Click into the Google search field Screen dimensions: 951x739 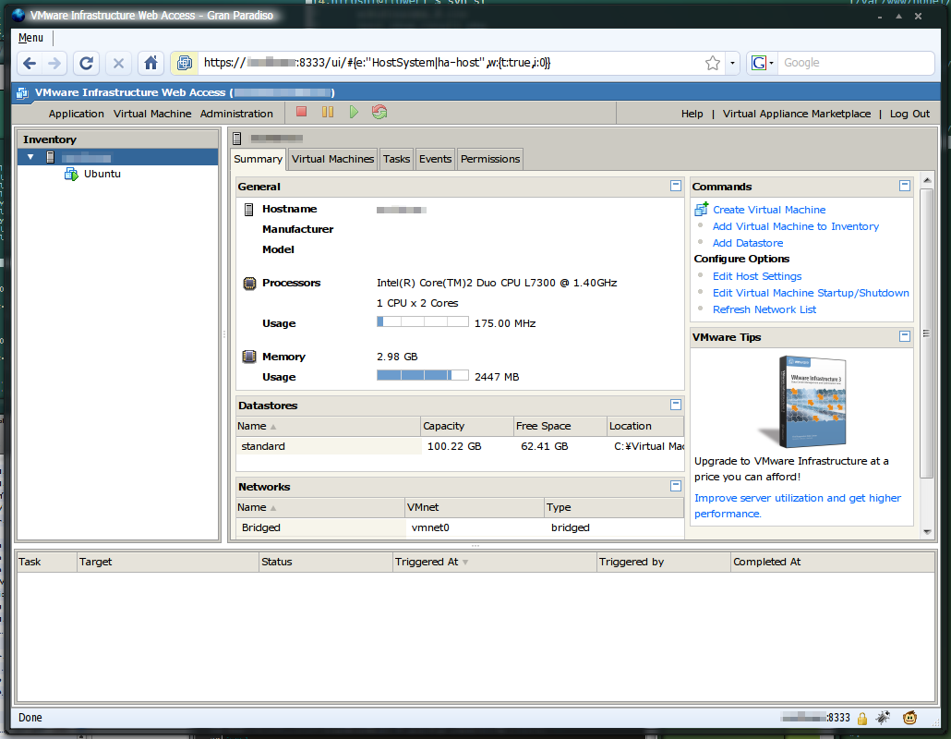point(854,63)
